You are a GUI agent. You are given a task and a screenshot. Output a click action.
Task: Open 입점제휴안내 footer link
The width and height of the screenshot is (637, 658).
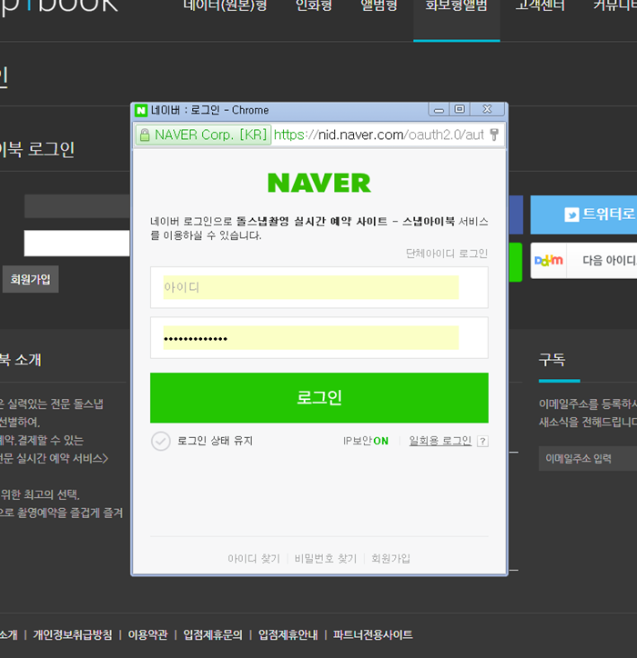tap(288, 635)
